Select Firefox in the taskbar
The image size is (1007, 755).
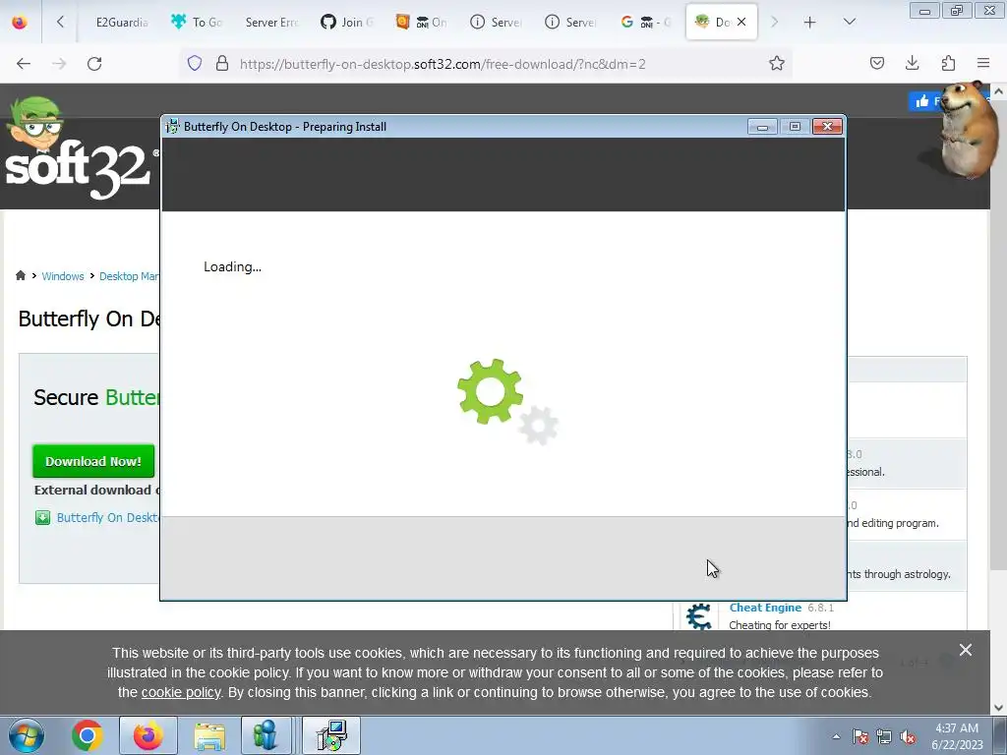[148, 735]
